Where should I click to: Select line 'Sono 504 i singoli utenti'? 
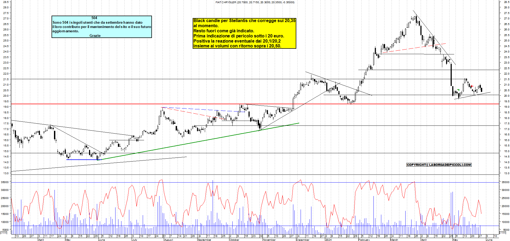coord(97,22)
